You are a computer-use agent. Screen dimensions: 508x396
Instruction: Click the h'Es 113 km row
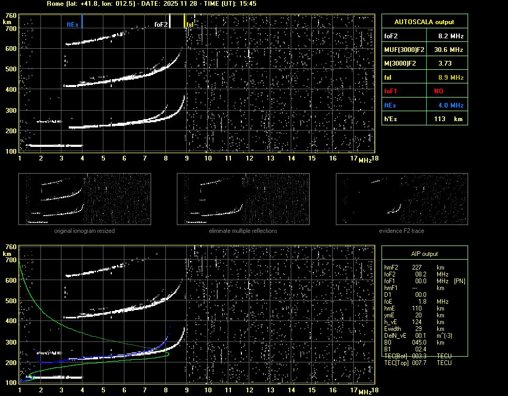click(x=424, y=119)
